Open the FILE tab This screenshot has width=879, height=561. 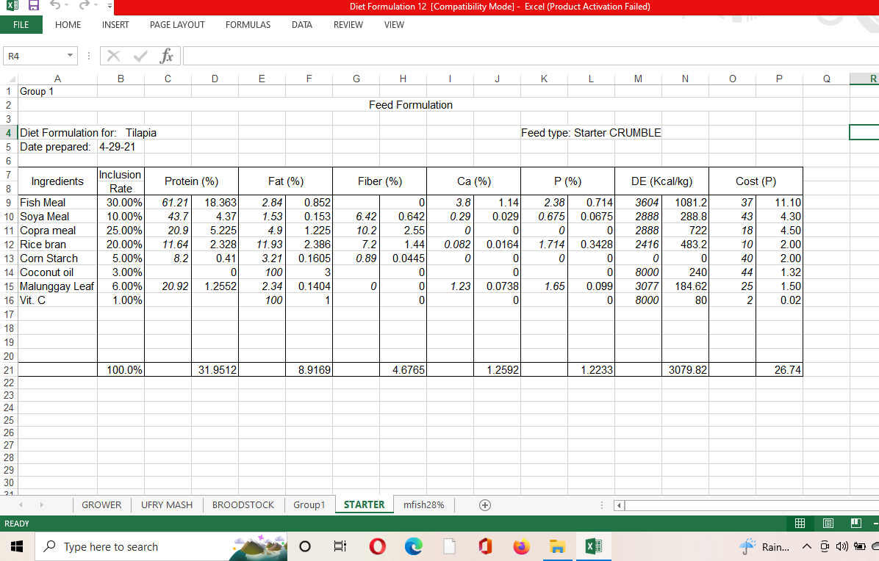[x=21, y=25]
